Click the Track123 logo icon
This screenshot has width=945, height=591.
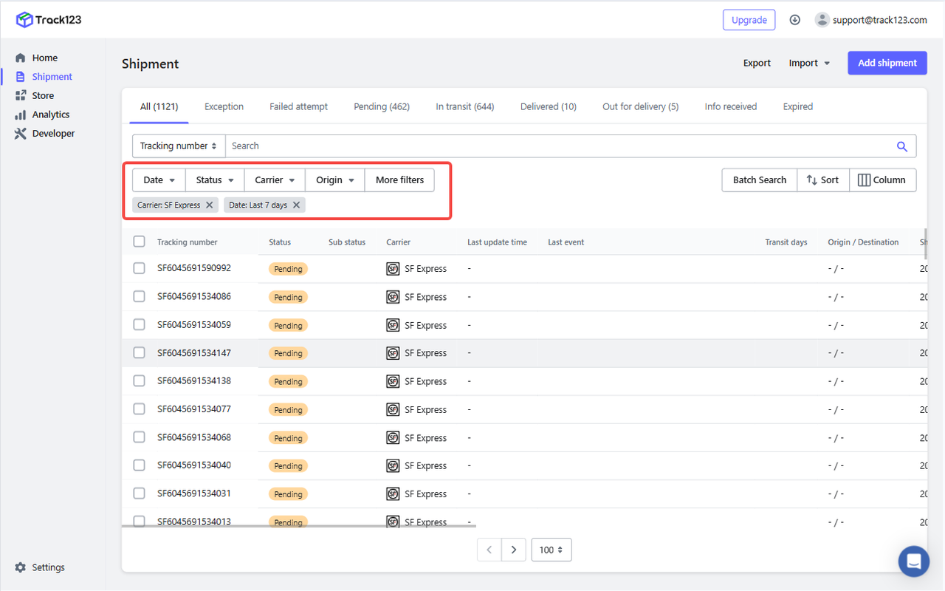[24, 20]
